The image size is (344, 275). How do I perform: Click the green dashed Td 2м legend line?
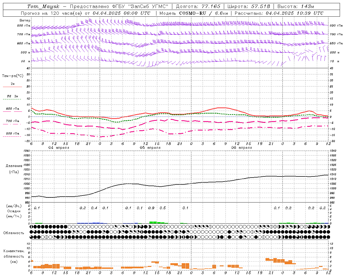pyautogui.click(x=12, y=99)
